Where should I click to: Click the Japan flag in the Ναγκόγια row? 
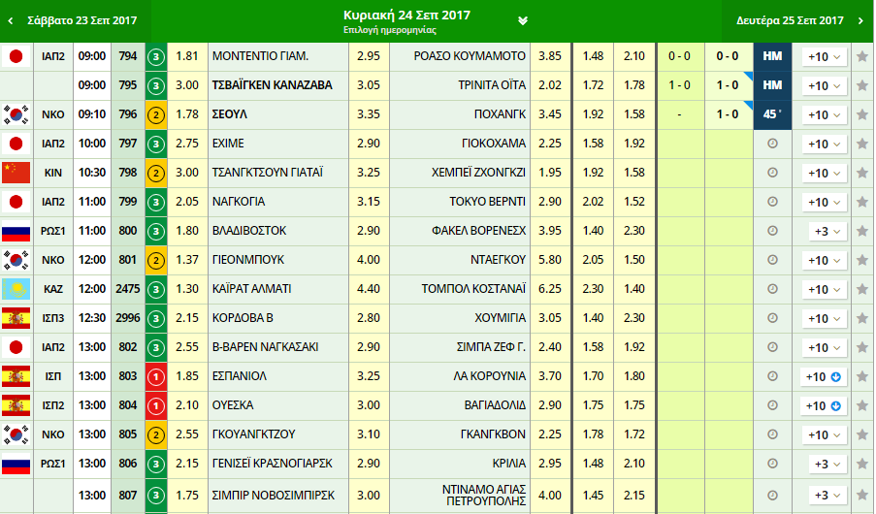15,202
